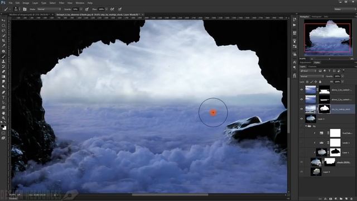Open the layer filter Kind dropdown
This screenshot has width=357, height=201.
[x=308, y=71]
